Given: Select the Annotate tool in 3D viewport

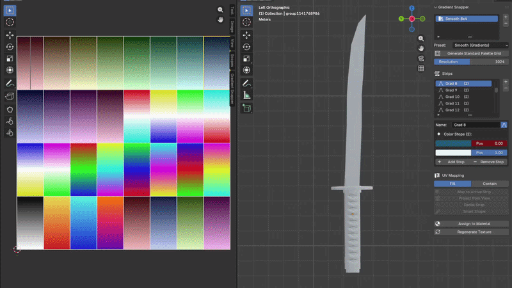Looking at the screenshot, I should coord(246,84).
